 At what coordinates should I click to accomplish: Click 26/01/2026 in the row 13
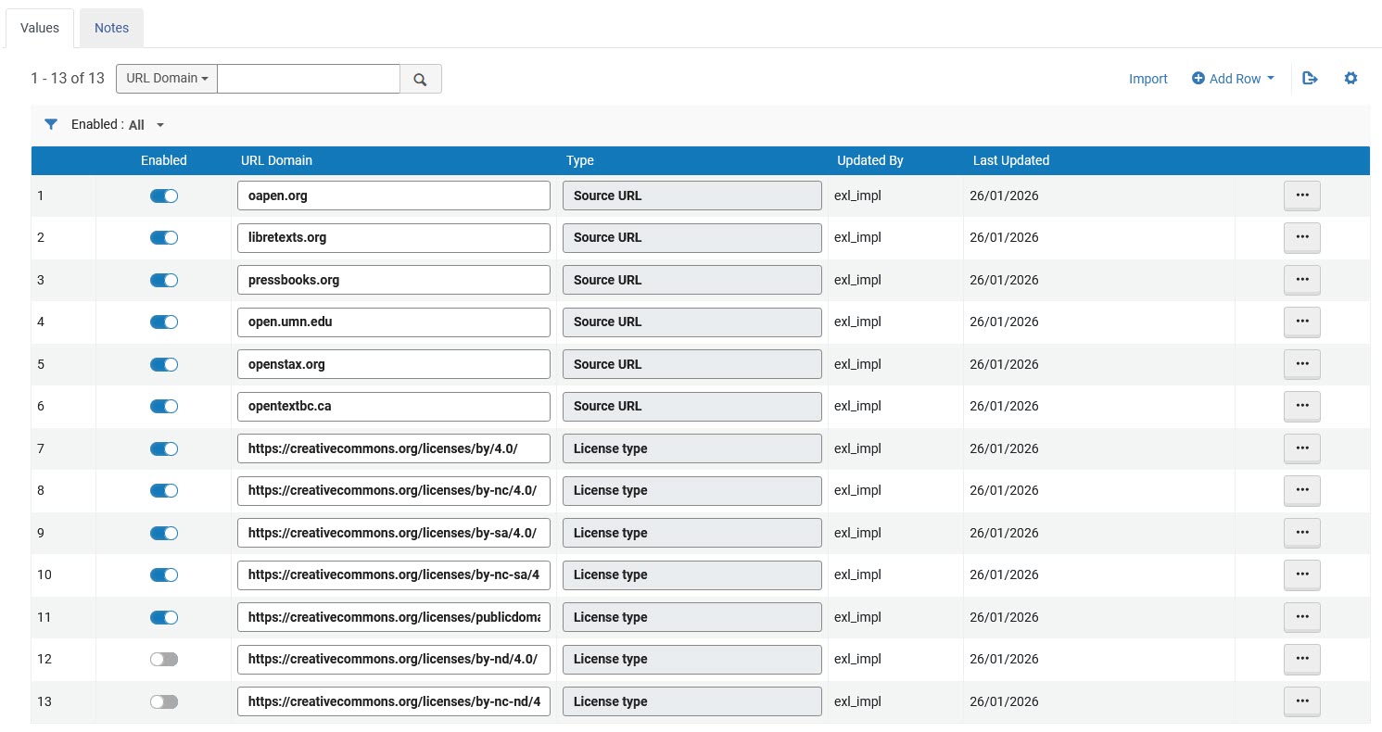click(x=1004, y=701)
